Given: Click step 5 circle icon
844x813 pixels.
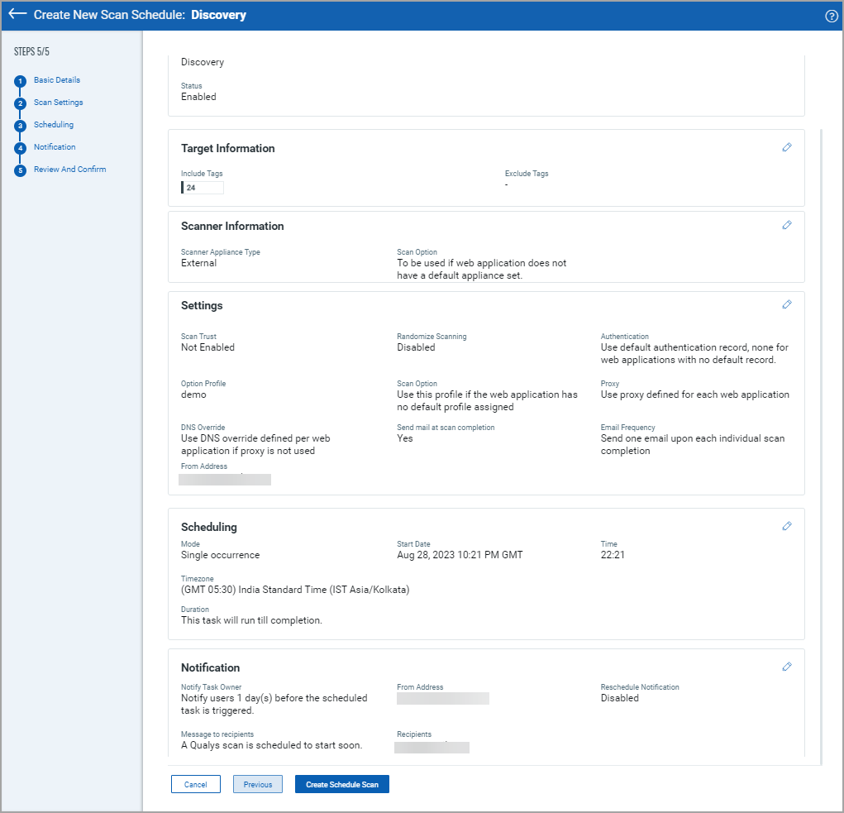Looking at the screenshot, I should click(x=21, y=170).
